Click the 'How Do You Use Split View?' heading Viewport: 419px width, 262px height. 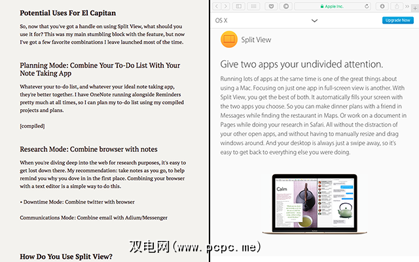tap(66, 256)
